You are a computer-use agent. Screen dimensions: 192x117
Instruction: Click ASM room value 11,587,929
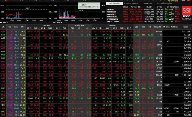pos(186,75)
